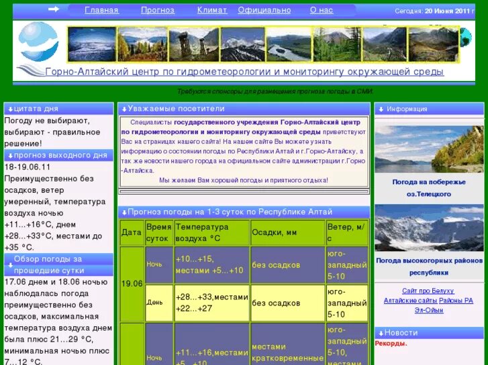The height and width of the screenshot is (365, 488).
Task: Click the +28...+33 day temperature cell
Action: coord(212,303)
